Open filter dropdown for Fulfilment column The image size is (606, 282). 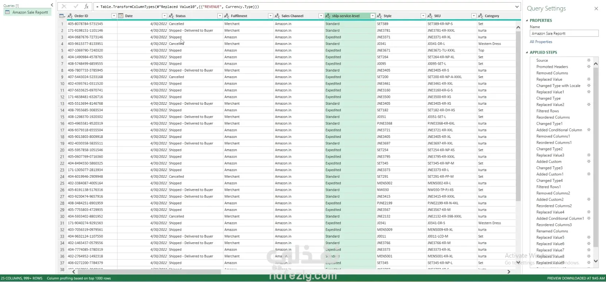(270, 16)
